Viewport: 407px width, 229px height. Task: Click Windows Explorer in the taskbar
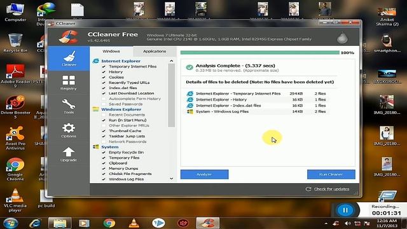[60, 223]
